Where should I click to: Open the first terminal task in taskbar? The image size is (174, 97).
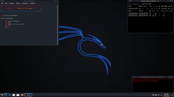(26, 95)
